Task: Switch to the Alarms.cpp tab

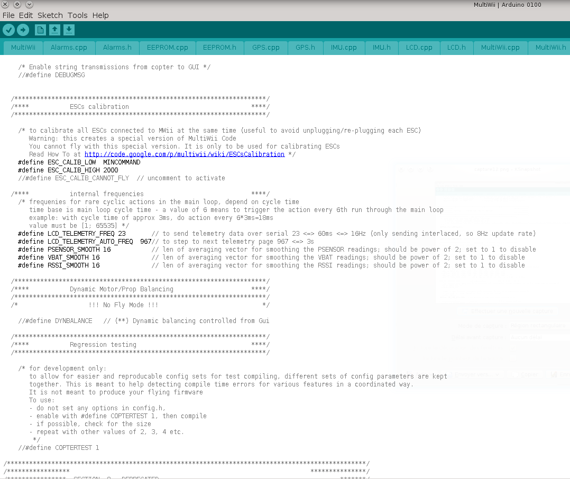Action: click(x=69, y=48)
